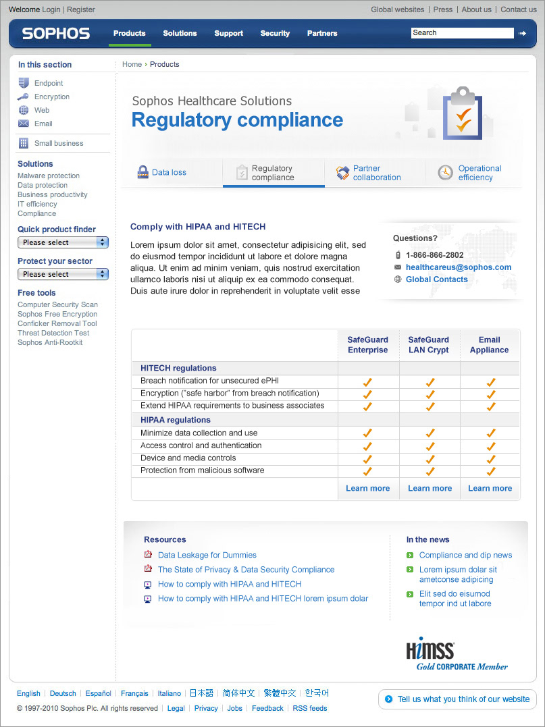Click green arrow beside Elit sed do eiusmod

point(409,594)
